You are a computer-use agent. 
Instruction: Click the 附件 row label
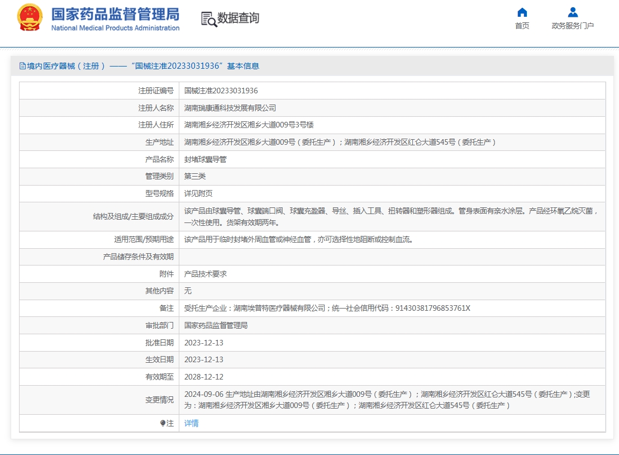(x=166, y=274)
